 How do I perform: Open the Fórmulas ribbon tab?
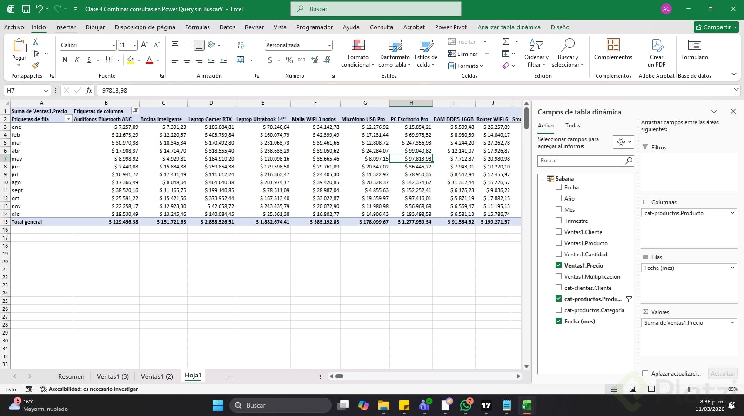197,27
